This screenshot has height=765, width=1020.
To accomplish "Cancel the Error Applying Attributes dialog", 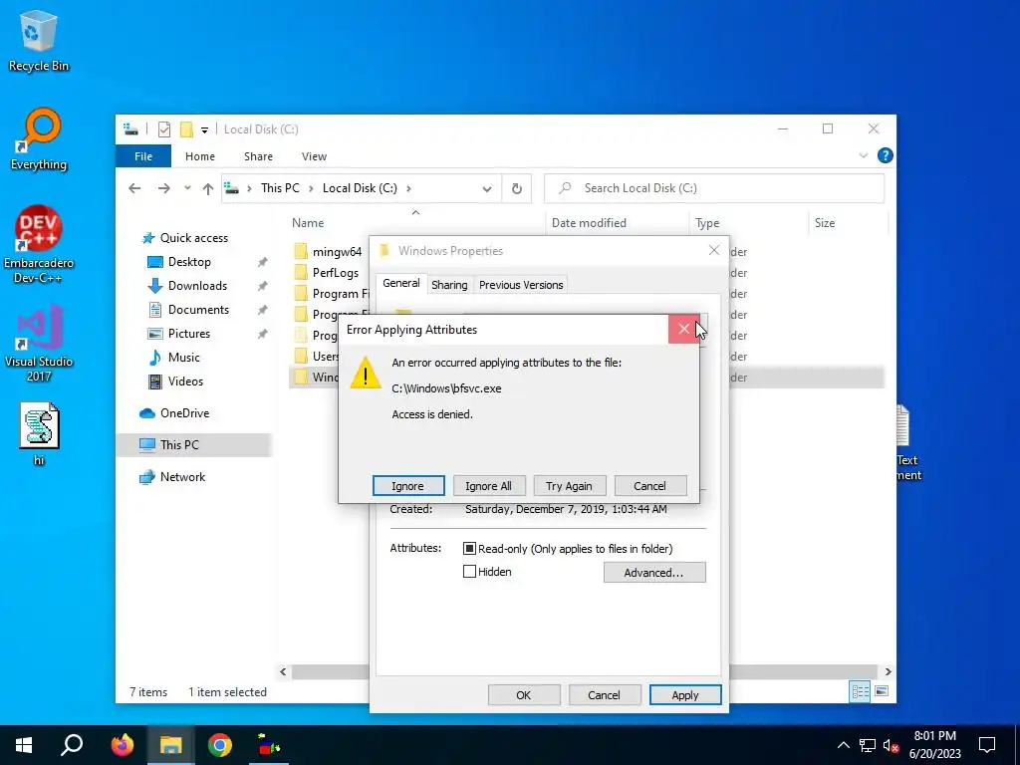I will click(x=649, y=486).
